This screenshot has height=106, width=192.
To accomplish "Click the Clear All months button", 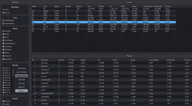I will tap(21, 91).
